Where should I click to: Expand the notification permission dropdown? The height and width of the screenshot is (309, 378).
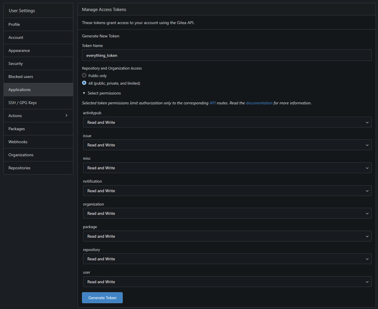pyautogui.click(x=227, y=191)
